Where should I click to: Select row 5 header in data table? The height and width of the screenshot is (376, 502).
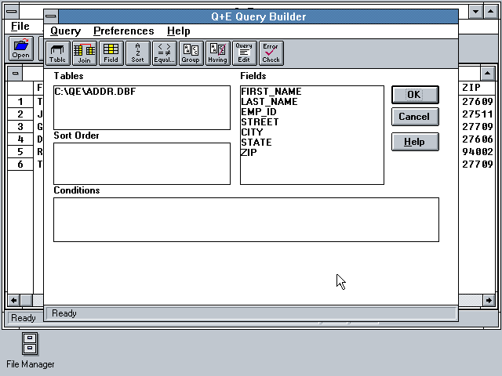[x=20, y=151]
